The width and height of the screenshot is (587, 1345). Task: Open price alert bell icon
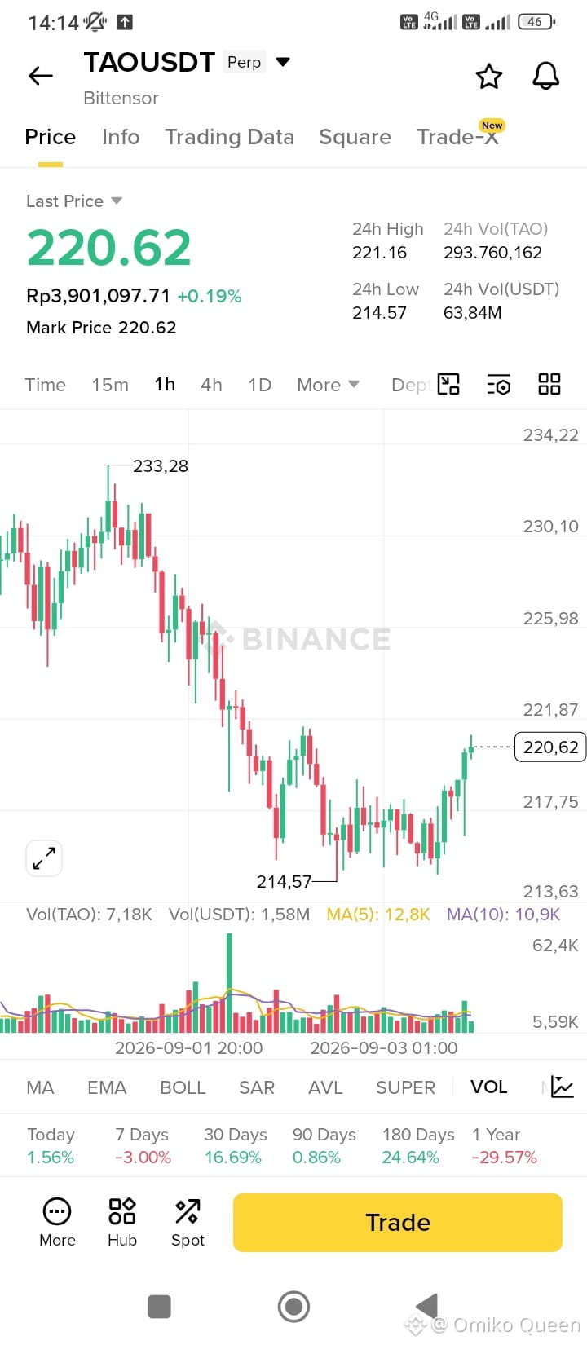click(x=545, y=76)
